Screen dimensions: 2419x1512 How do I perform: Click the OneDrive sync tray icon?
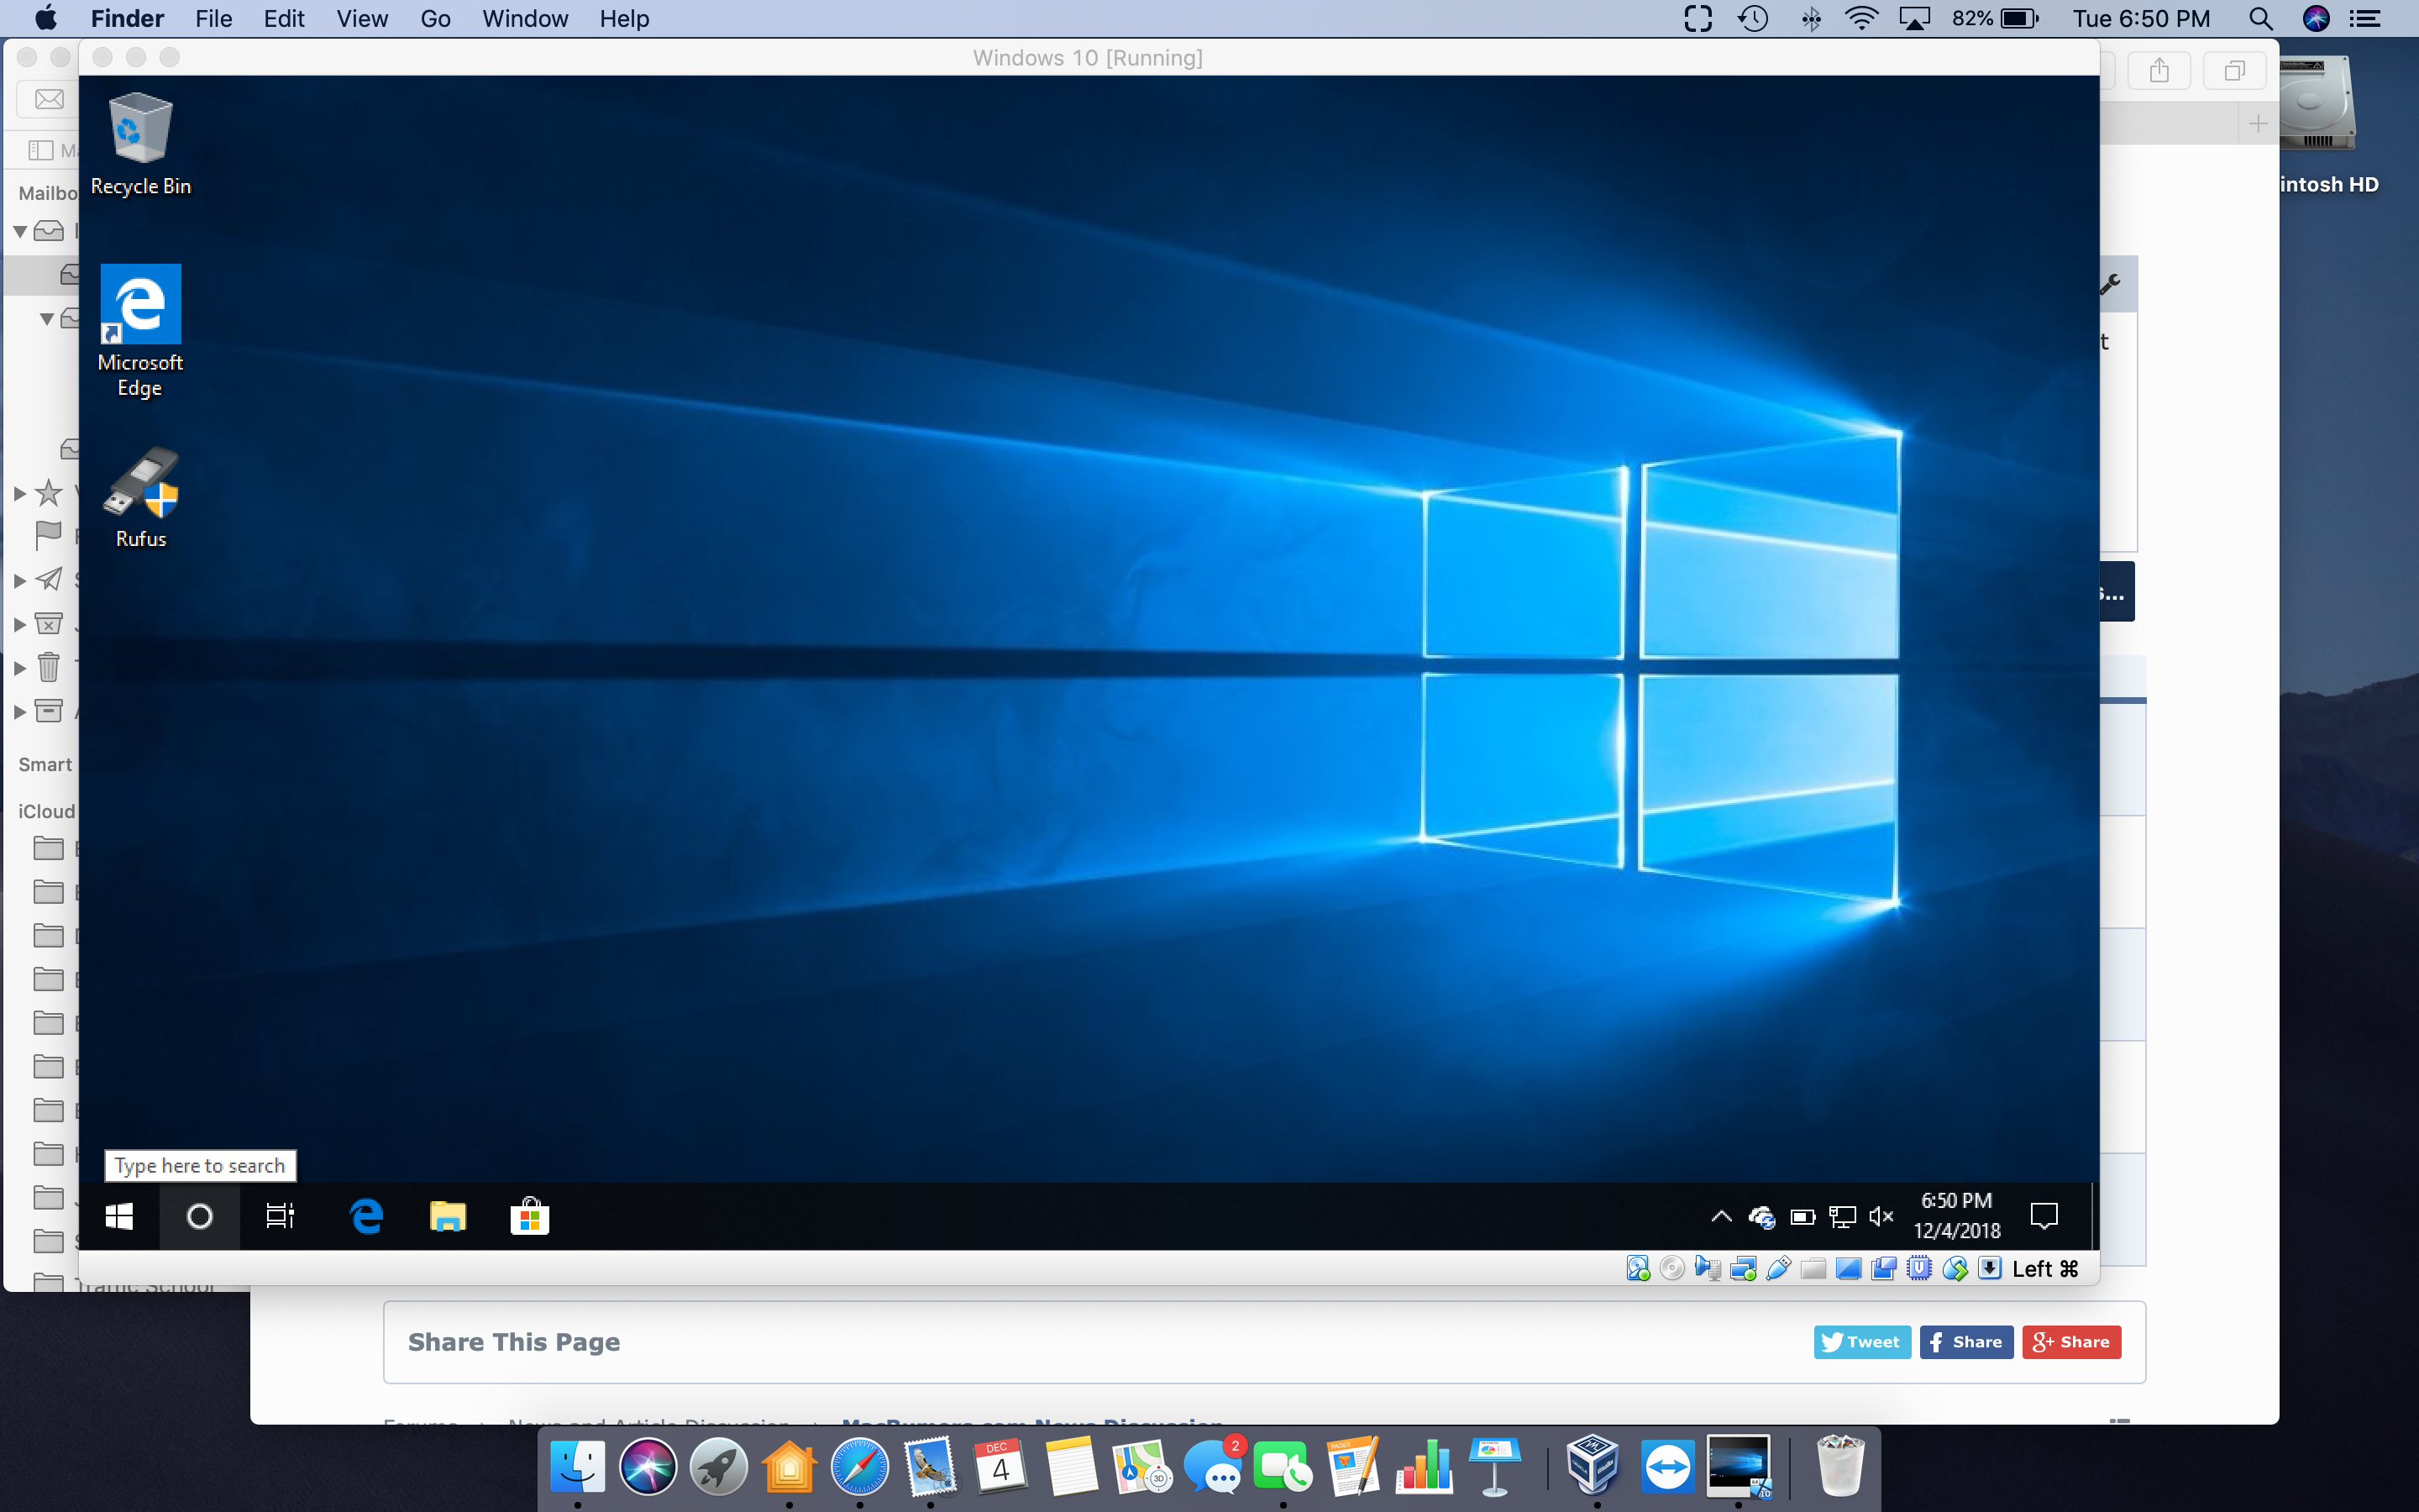coord(1761,1216)
